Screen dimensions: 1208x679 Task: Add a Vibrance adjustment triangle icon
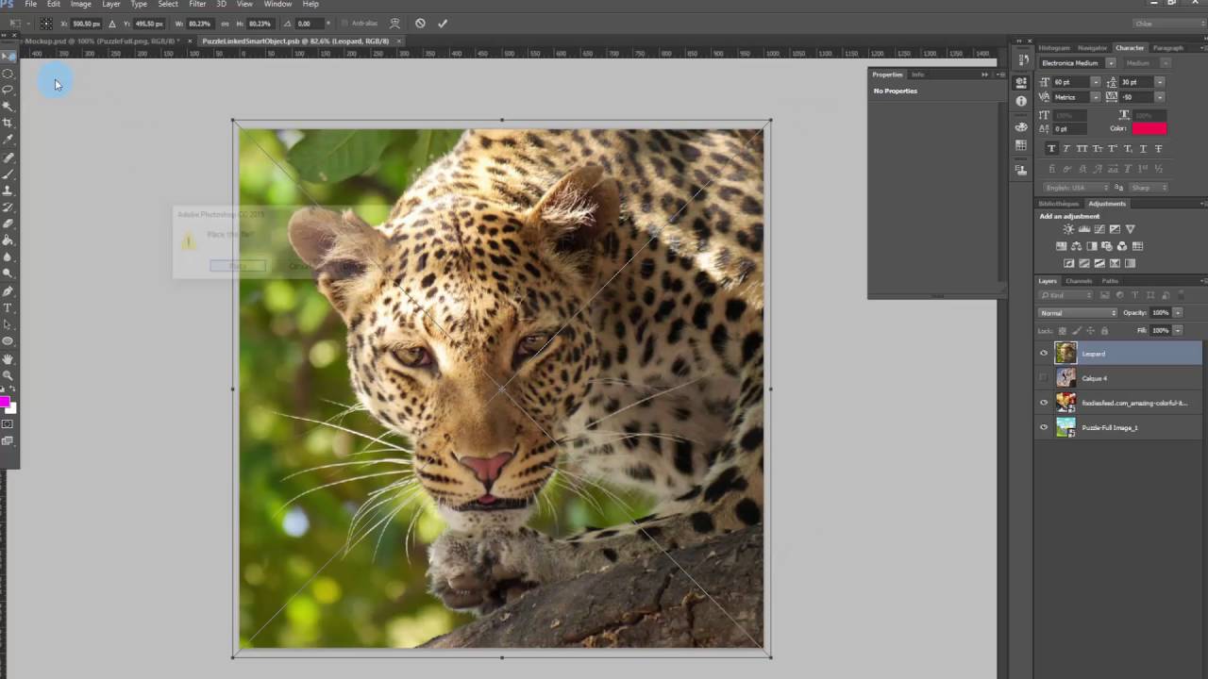(x=1131, y=229)
